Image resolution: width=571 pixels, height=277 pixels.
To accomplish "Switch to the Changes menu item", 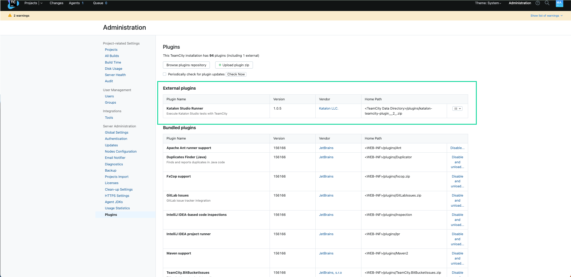I will coord(56,3).
